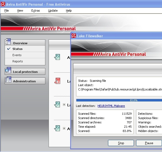Click the Avira logo in main title bar
The height and width of the screenshot is (152, 162).
point(3,4)
